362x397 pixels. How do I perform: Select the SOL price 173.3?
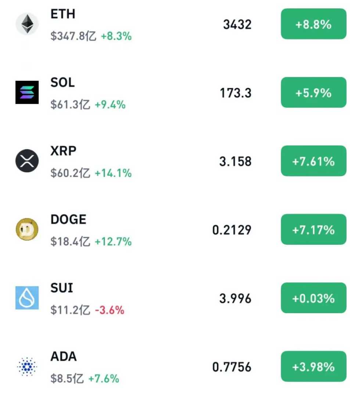(236, 93)
